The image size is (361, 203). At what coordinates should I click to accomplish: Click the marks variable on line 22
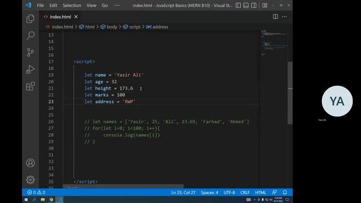[x=102, y=95]
